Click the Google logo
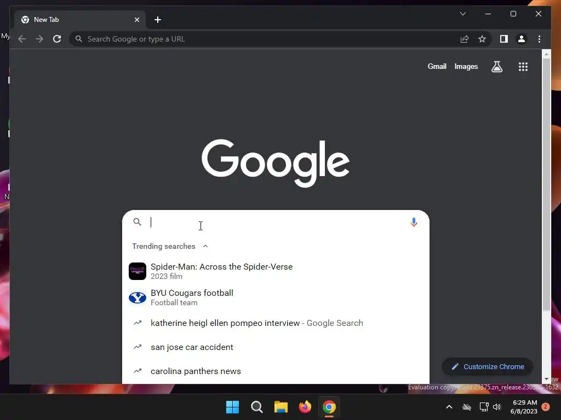The height and width of the screenshot is (420, 561). pyautogui.click(x=275, y=162)
